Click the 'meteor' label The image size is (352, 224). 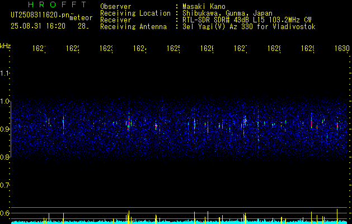pyautogui.click(x=81, y=18)
